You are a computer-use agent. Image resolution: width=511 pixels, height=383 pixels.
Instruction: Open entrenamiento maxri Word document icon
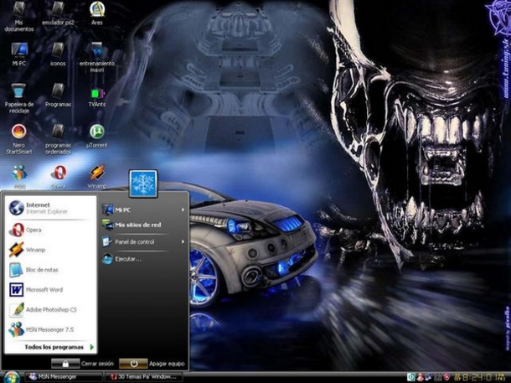[97, 57]
